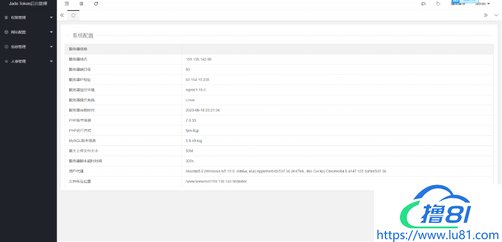Open the tab options down-chevron
Image resolution: width=502 pixels, height=242 pixels.
496,15
